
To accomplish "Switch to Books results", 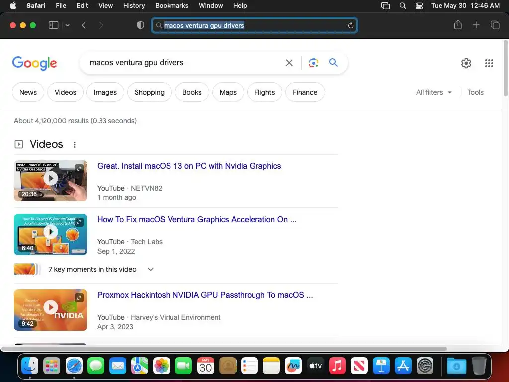I will 192,92.
